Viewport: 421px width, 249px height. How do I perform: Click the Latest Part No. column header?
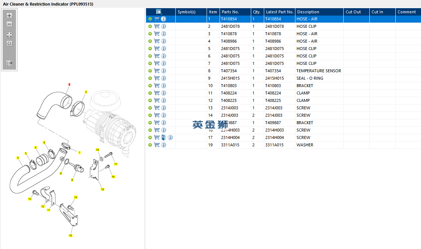click(x=279, y=12)
